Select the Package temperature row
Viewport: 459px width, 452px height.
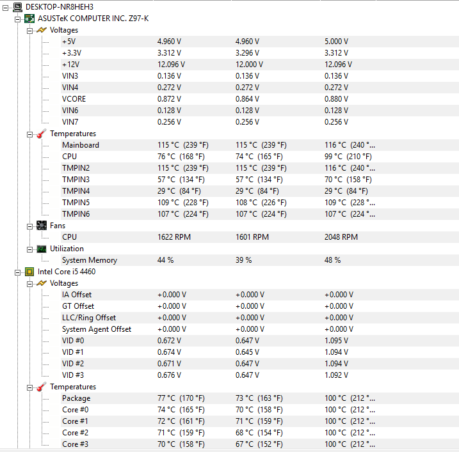pyautogui.click(x=260, y=398)
